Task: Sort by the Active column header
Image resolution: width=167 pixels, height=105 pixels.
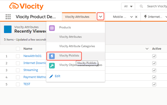Action: (x=157, y=49)
